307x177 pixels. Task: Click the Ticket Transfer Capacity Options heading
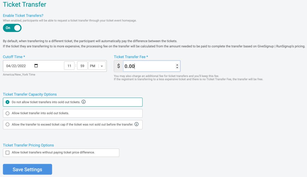30,94
